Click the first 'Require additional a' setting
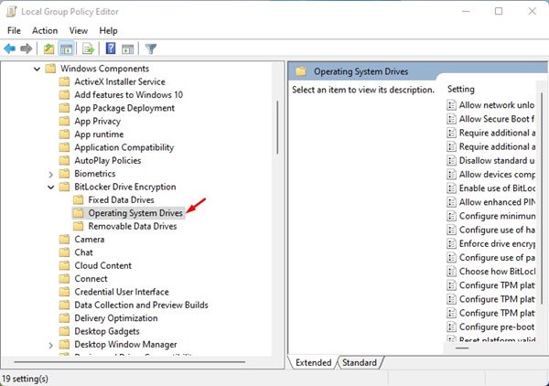This screenshot has width=549, height=386. pyautogui.click(x=497, y=133)
